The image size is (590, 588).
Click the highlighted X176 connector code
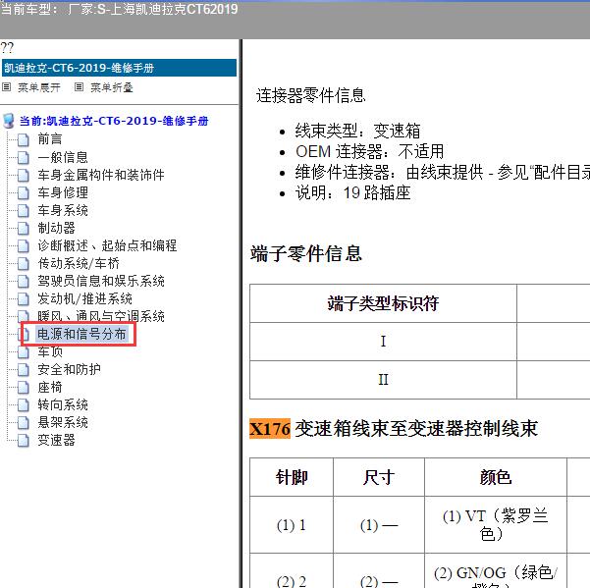click(x=270, y=429)
